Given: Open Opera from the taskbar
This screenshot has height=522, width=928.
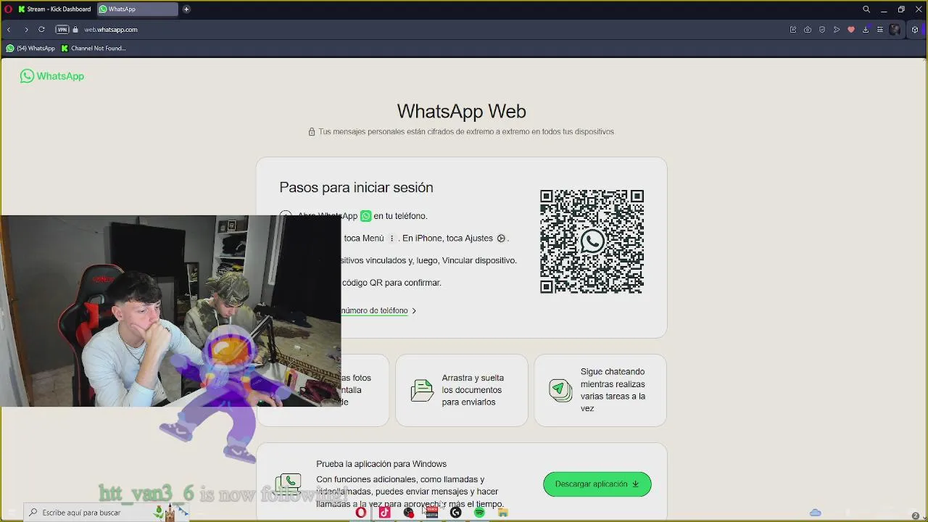Looking at the screenshot, I should (360, 513).
